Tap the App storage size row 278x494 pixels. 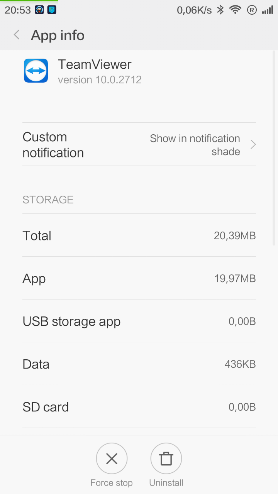click(139, 278)
